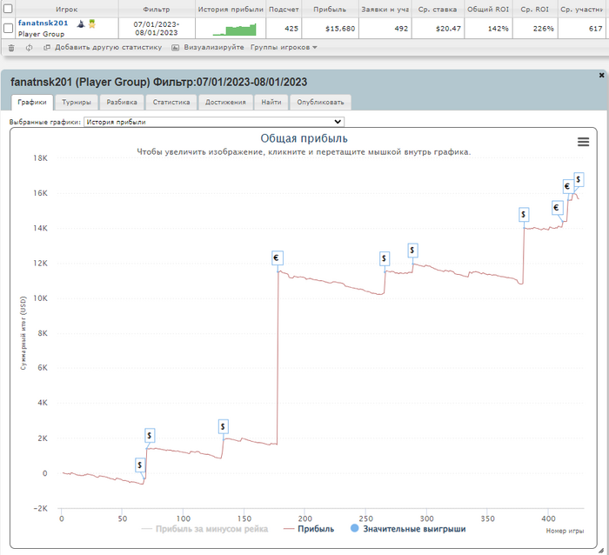This screenshot has height=555, width=609.
Task: Tick the checkbox for fanatnsk201 row
Action: (x=8, y=28)
